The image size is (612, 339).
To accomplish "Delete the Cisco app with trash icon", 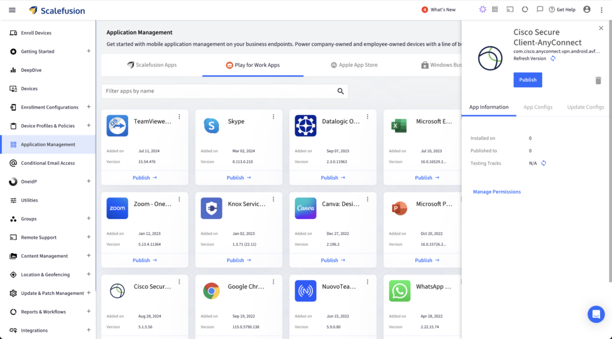I will tap(598, 81).
